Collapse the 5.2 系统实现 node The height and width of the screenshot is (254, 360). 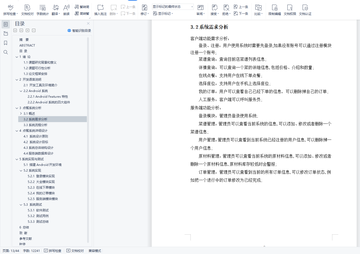point(21,171)
